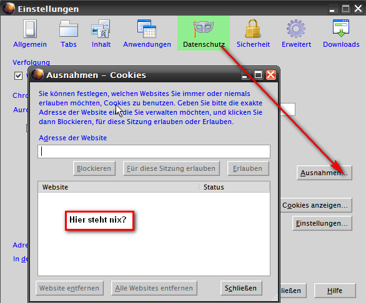
Task: Click the browser logo in Ausnahmen – Cookies title bar
Action: 37,75
